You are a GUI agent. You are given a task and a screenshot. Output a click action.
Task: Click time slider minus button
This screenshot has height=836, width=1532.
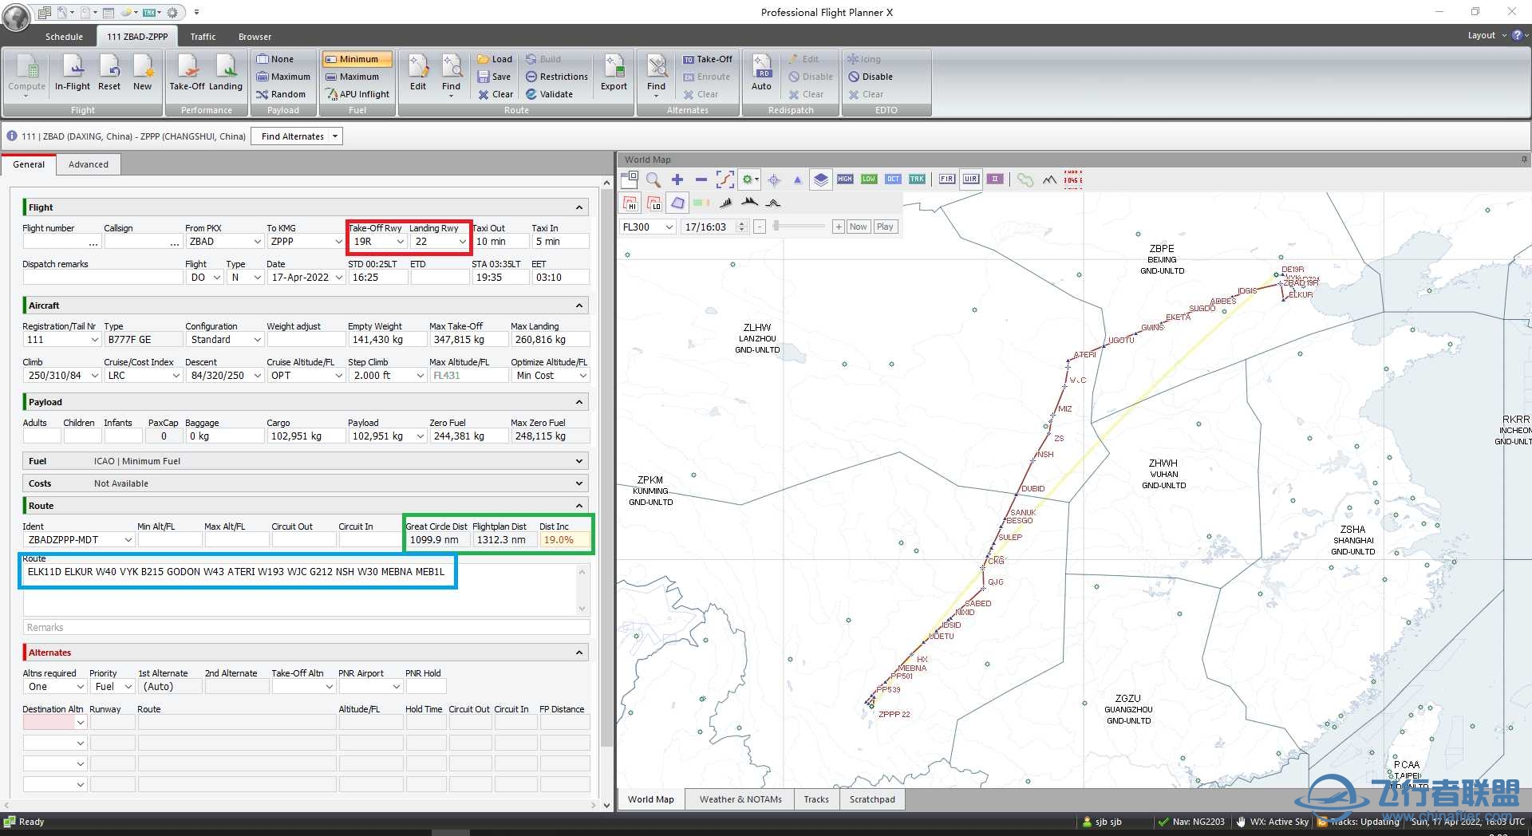pos(760,227)
